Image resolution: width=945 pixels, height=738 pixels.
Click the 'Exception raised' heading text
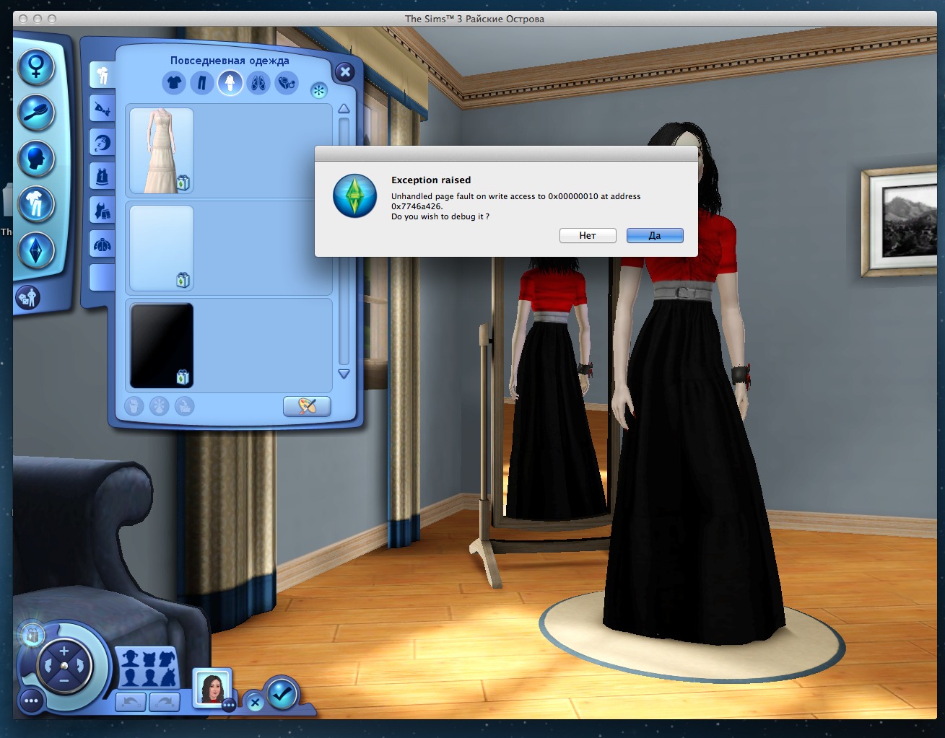[431, 180]
